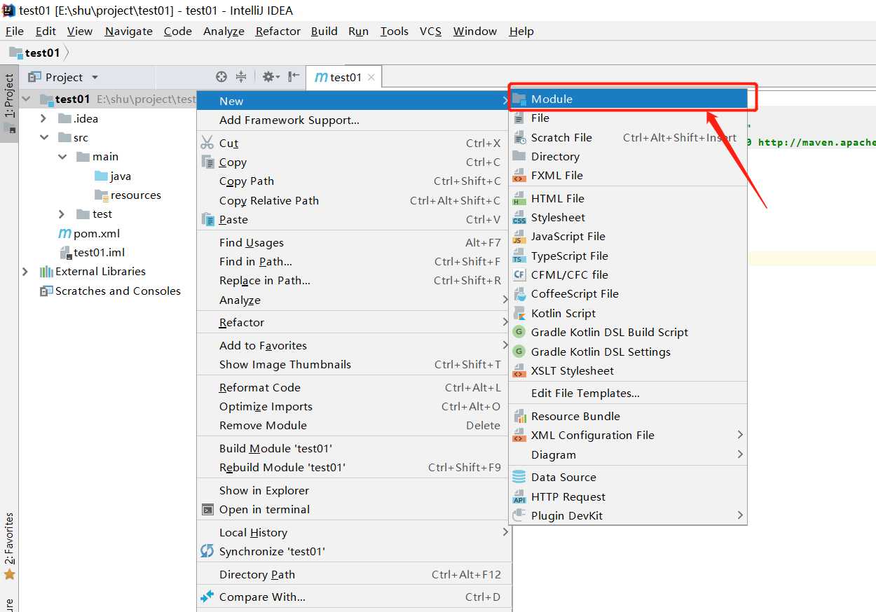Select FXML File option
The height and width of the screenshot is (612, 876).
click(628, 175)
